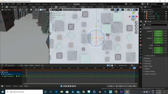The image size is (168, 94).
Task: Click the pan hand icon in the right viewport
Action: click(x=136, y=26)
